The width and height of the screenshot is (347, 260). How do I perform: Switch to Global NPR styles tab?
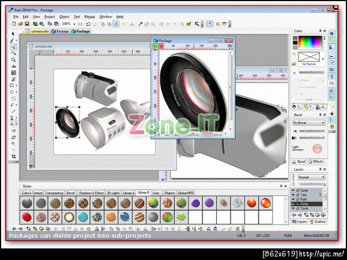coord(186,193)
